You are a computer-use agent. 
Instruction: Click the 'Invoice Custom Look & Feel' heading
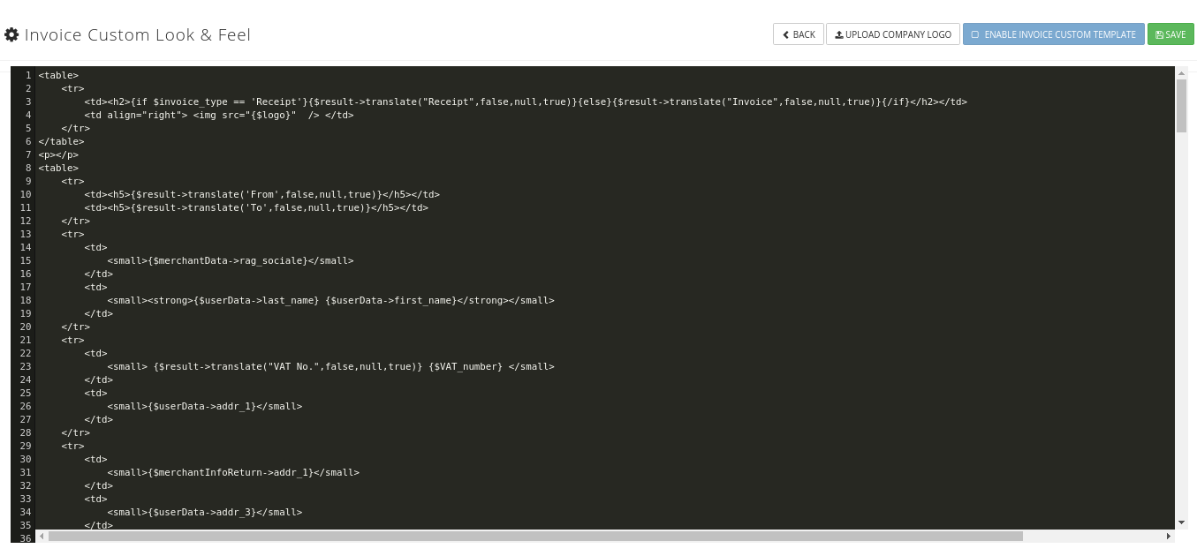pos(138,34)
